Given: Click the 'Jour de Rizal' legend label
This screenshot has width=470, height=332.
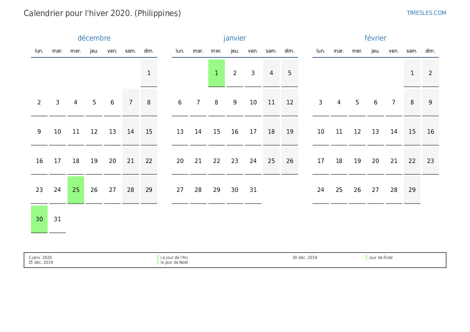Looking at the screenshot, I should pos(381,258).
